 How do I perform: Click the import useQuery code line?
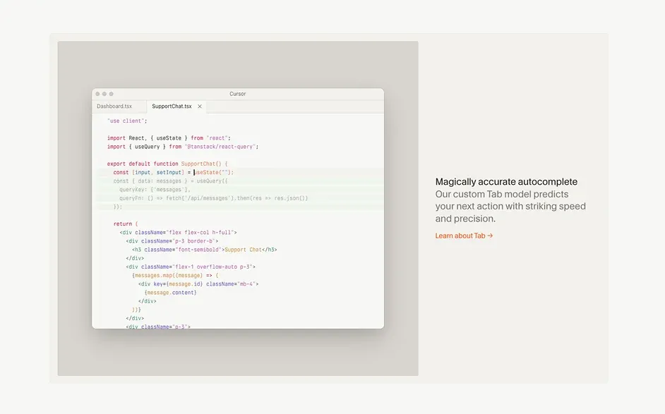pyautogui.click(x=182, y=147)
